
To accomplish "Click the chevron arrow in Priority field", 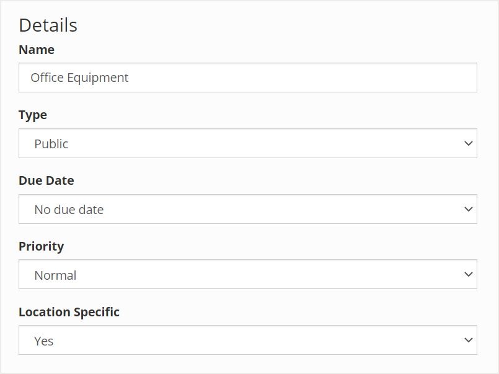I will coord(468,275).
